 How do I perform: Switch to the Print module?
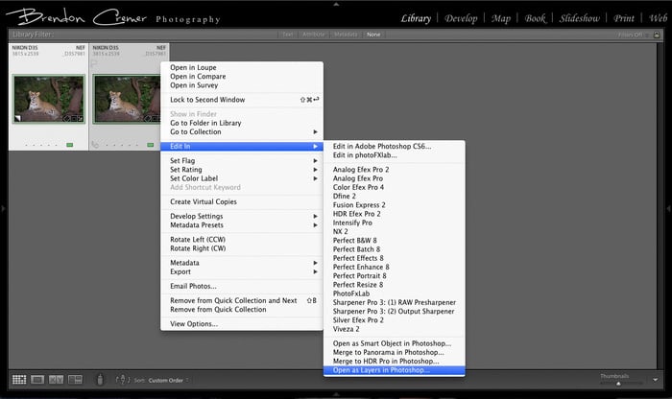click(624, 18)
